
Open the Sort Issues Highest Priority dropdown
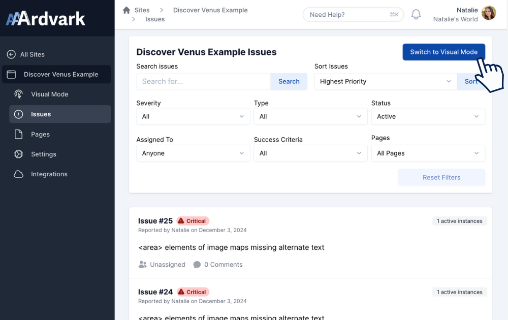pos(385,81)
